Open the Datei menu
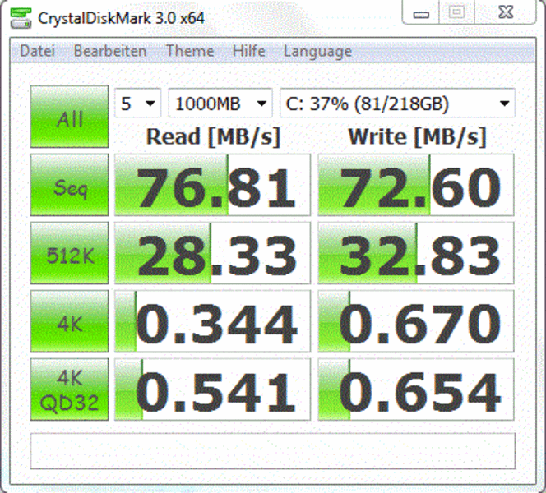Viewport: 546px width, 493px height. pos(37,51)
